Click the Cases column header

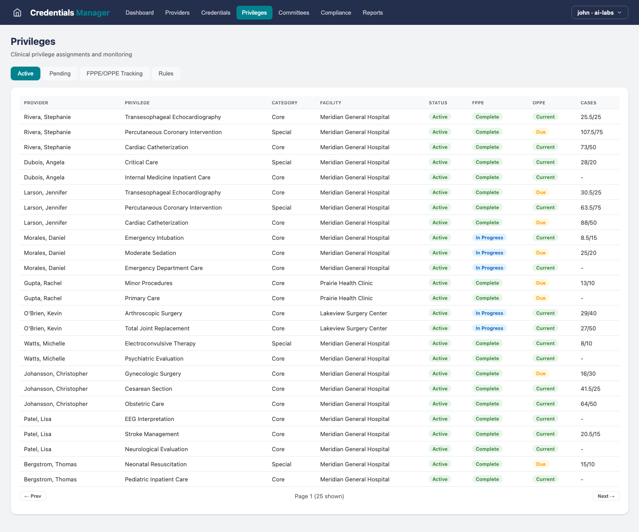pyautogui.click(x=588, y=103)
